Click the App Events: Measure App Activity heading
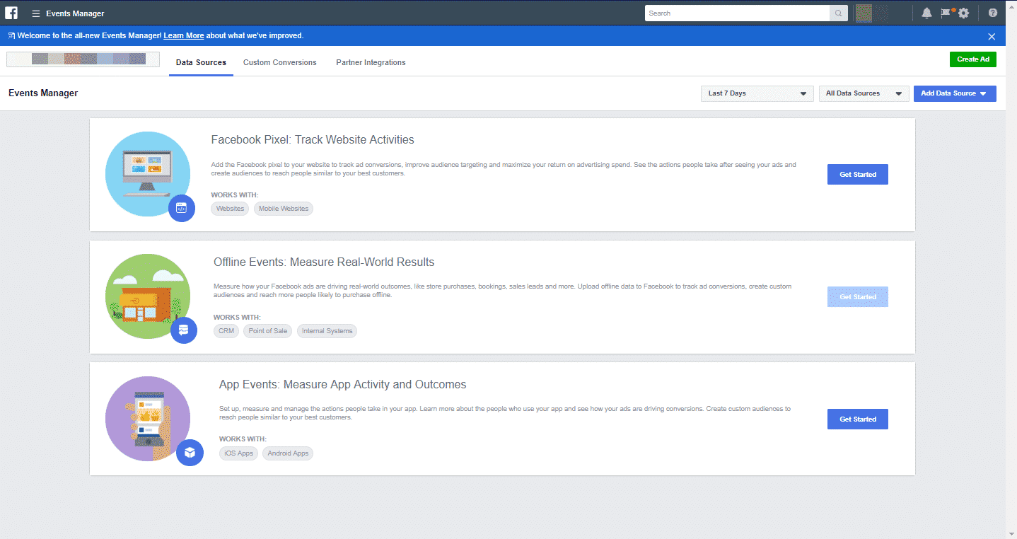 (x=343, y=385)
